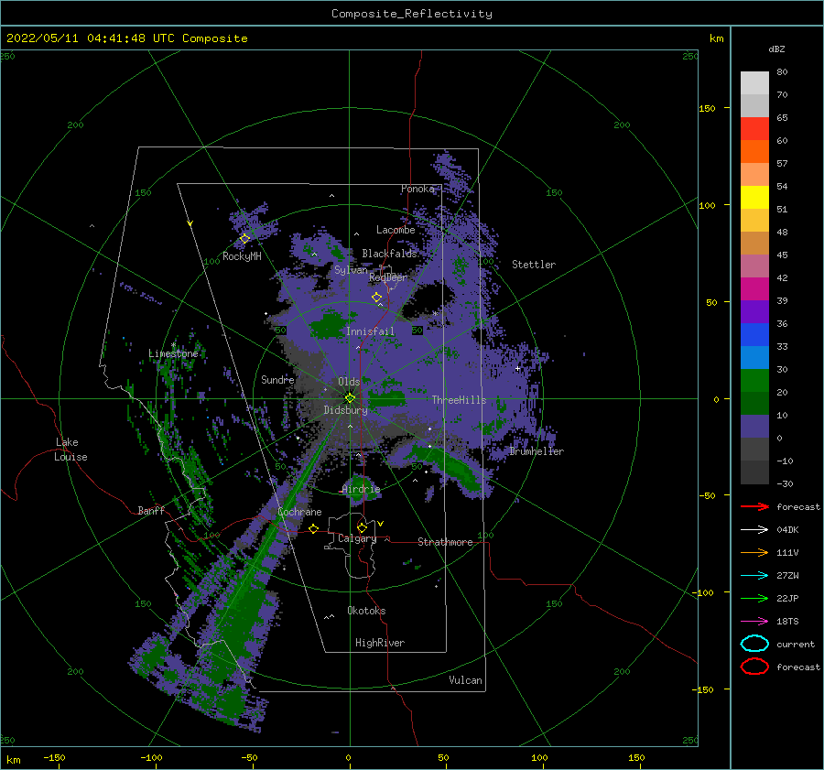Click the Drumheller town label
824x770 pixels.
pos(537,451)
